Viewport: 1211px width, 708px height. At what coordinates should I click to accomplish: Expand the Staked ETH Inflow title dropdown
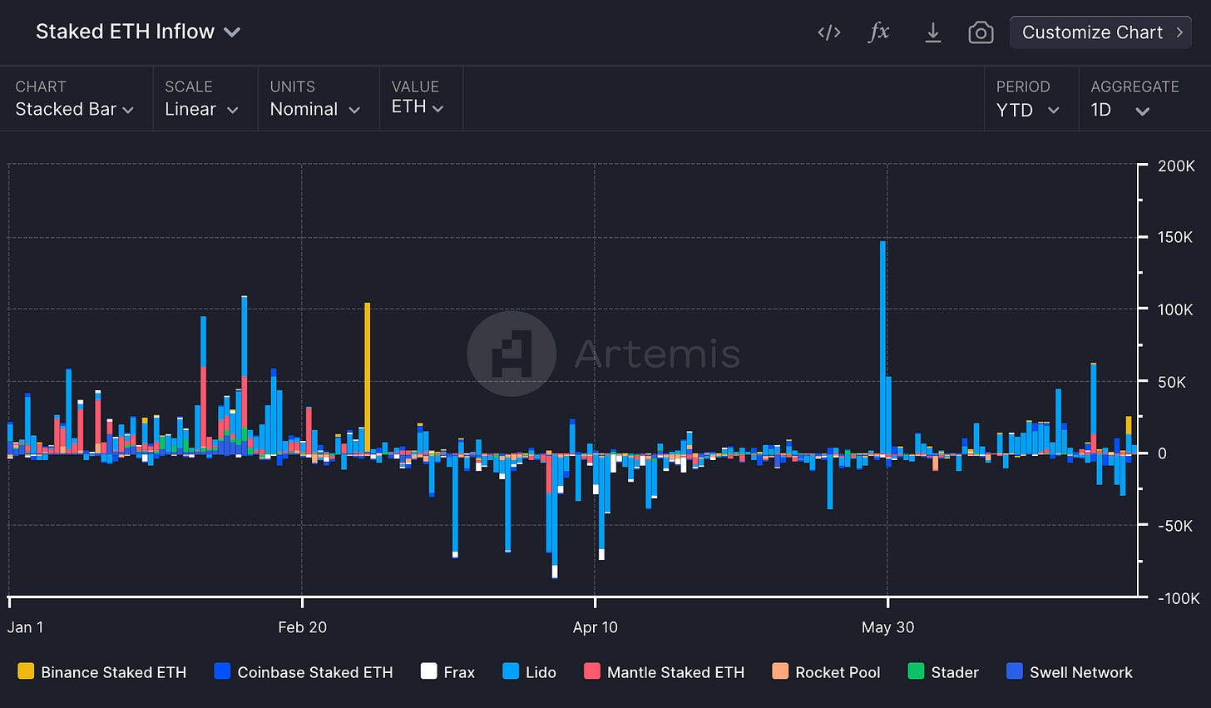click(138, 32)
